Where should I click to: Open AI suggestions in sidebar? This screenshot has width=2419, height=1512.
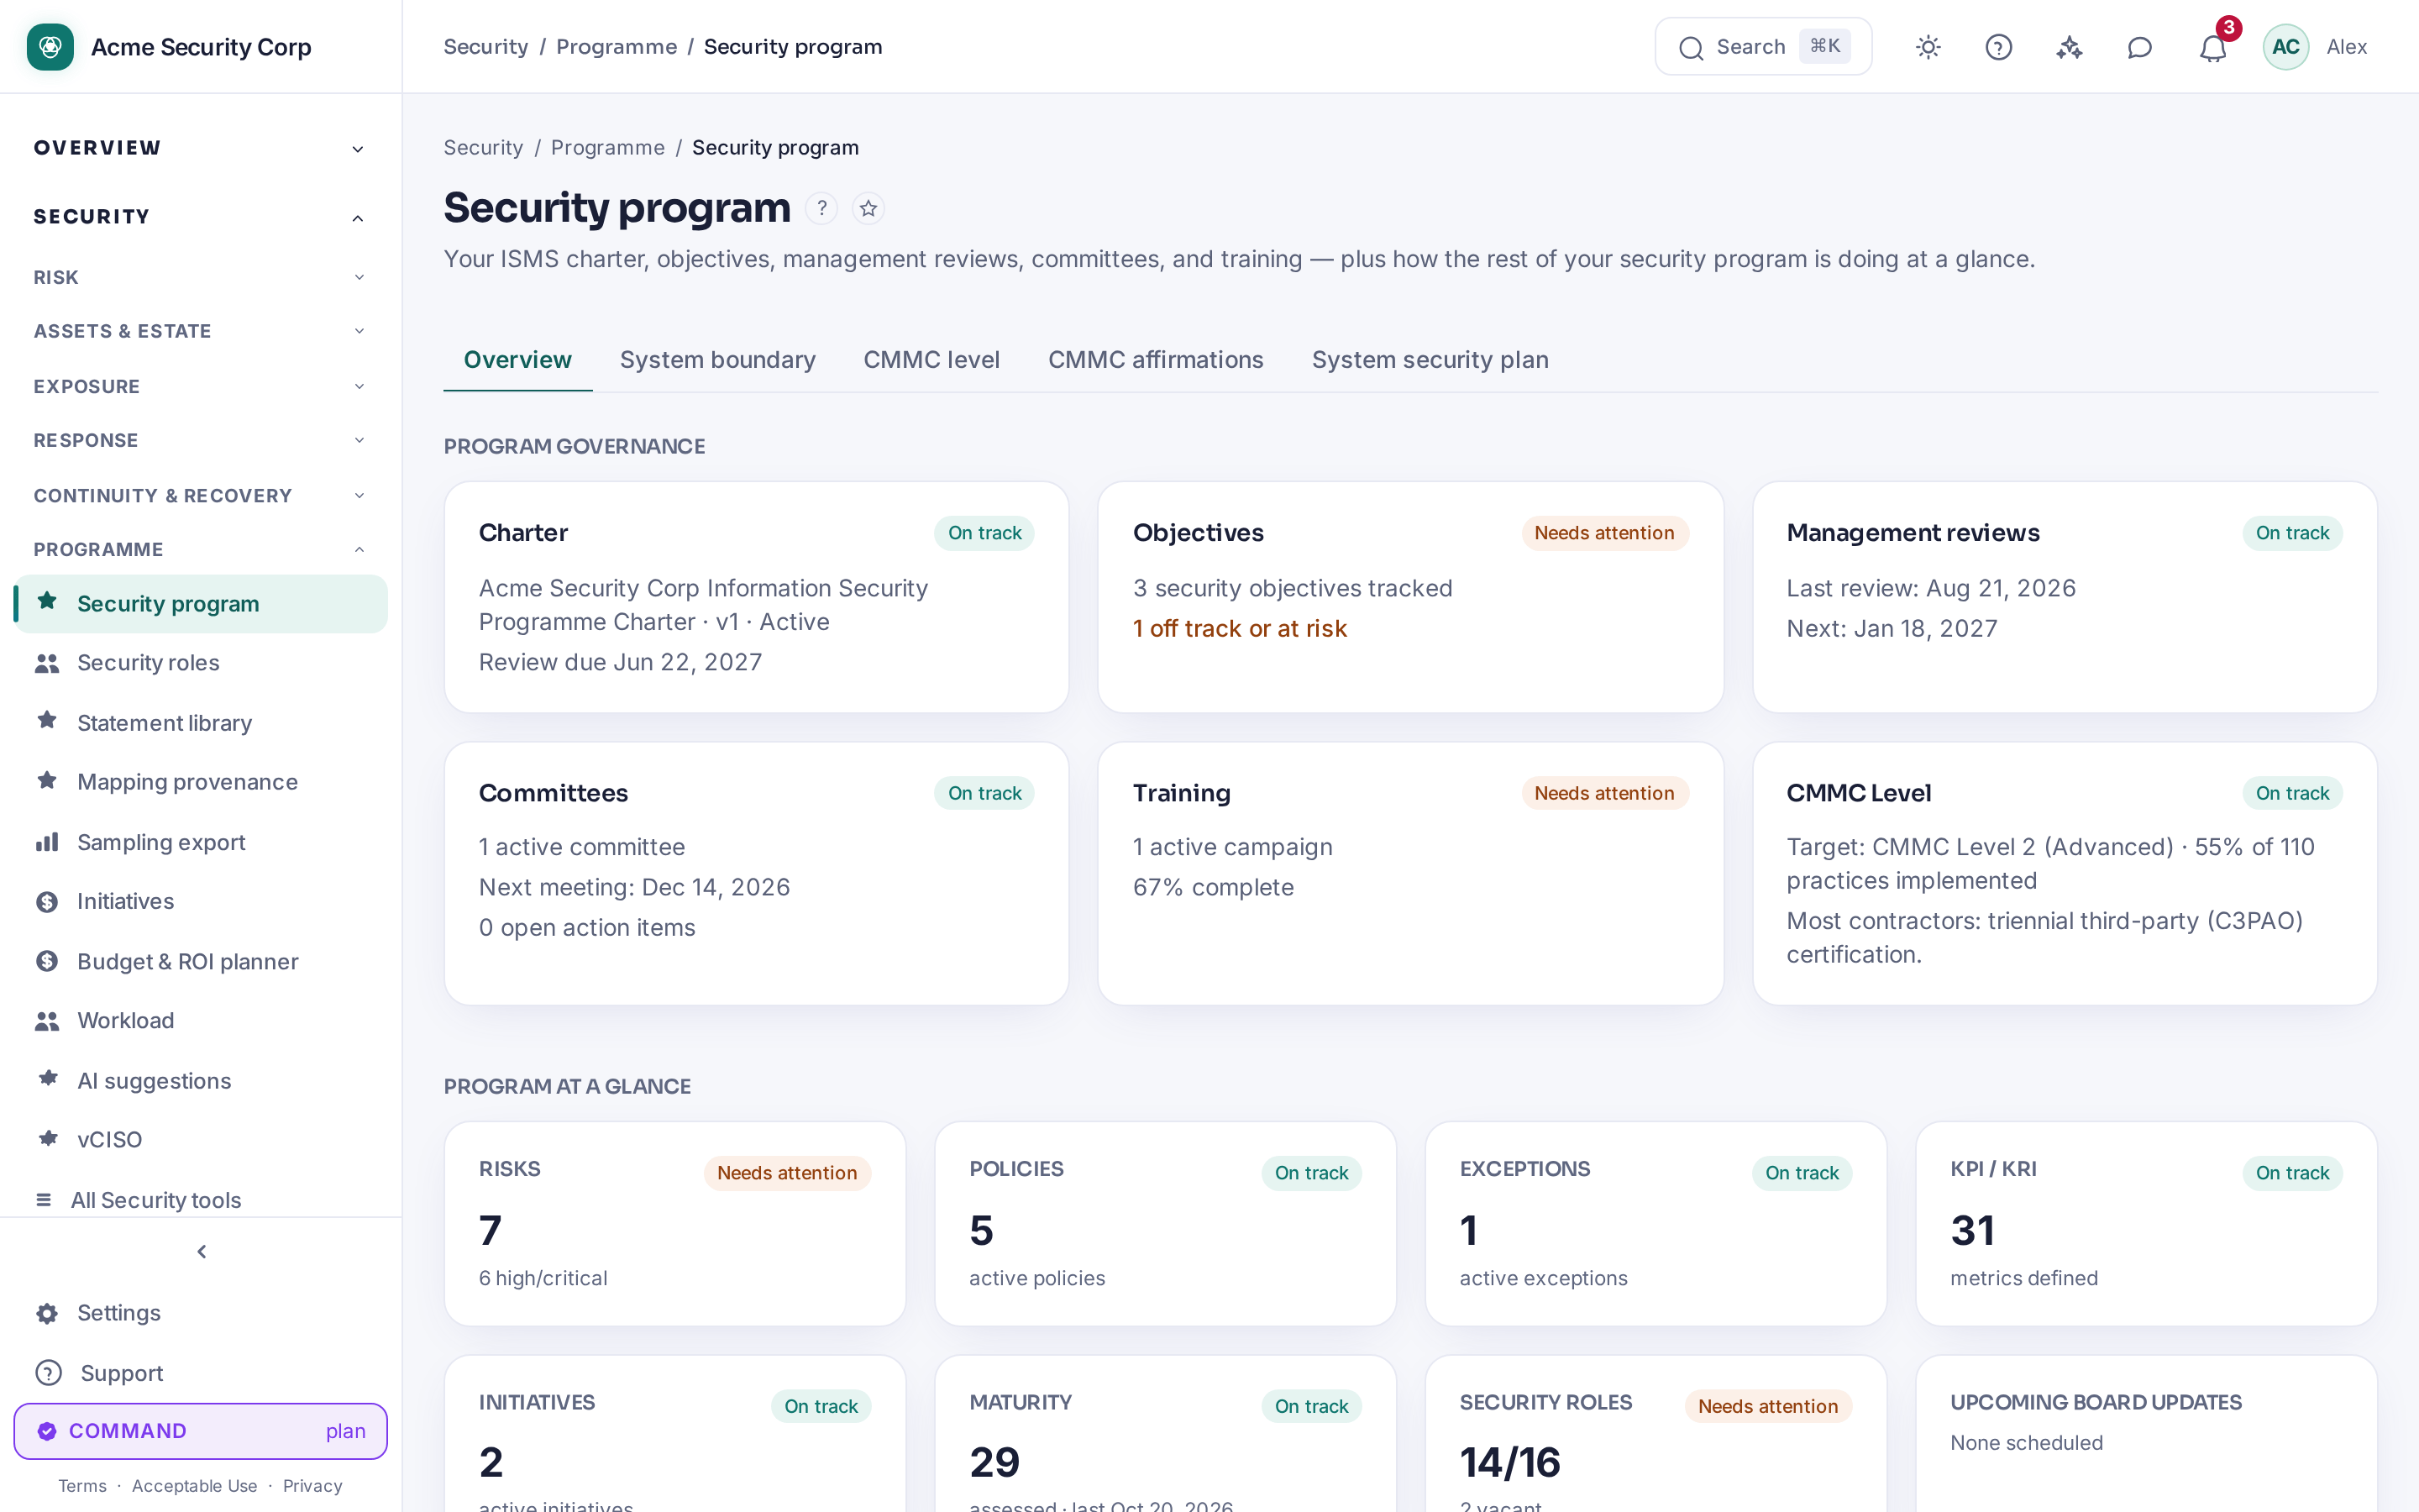pos(201,1080)
